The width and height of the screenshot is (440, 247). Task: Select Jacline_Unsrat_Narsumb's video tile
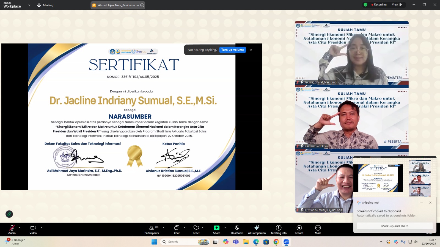tap(352, 53)
